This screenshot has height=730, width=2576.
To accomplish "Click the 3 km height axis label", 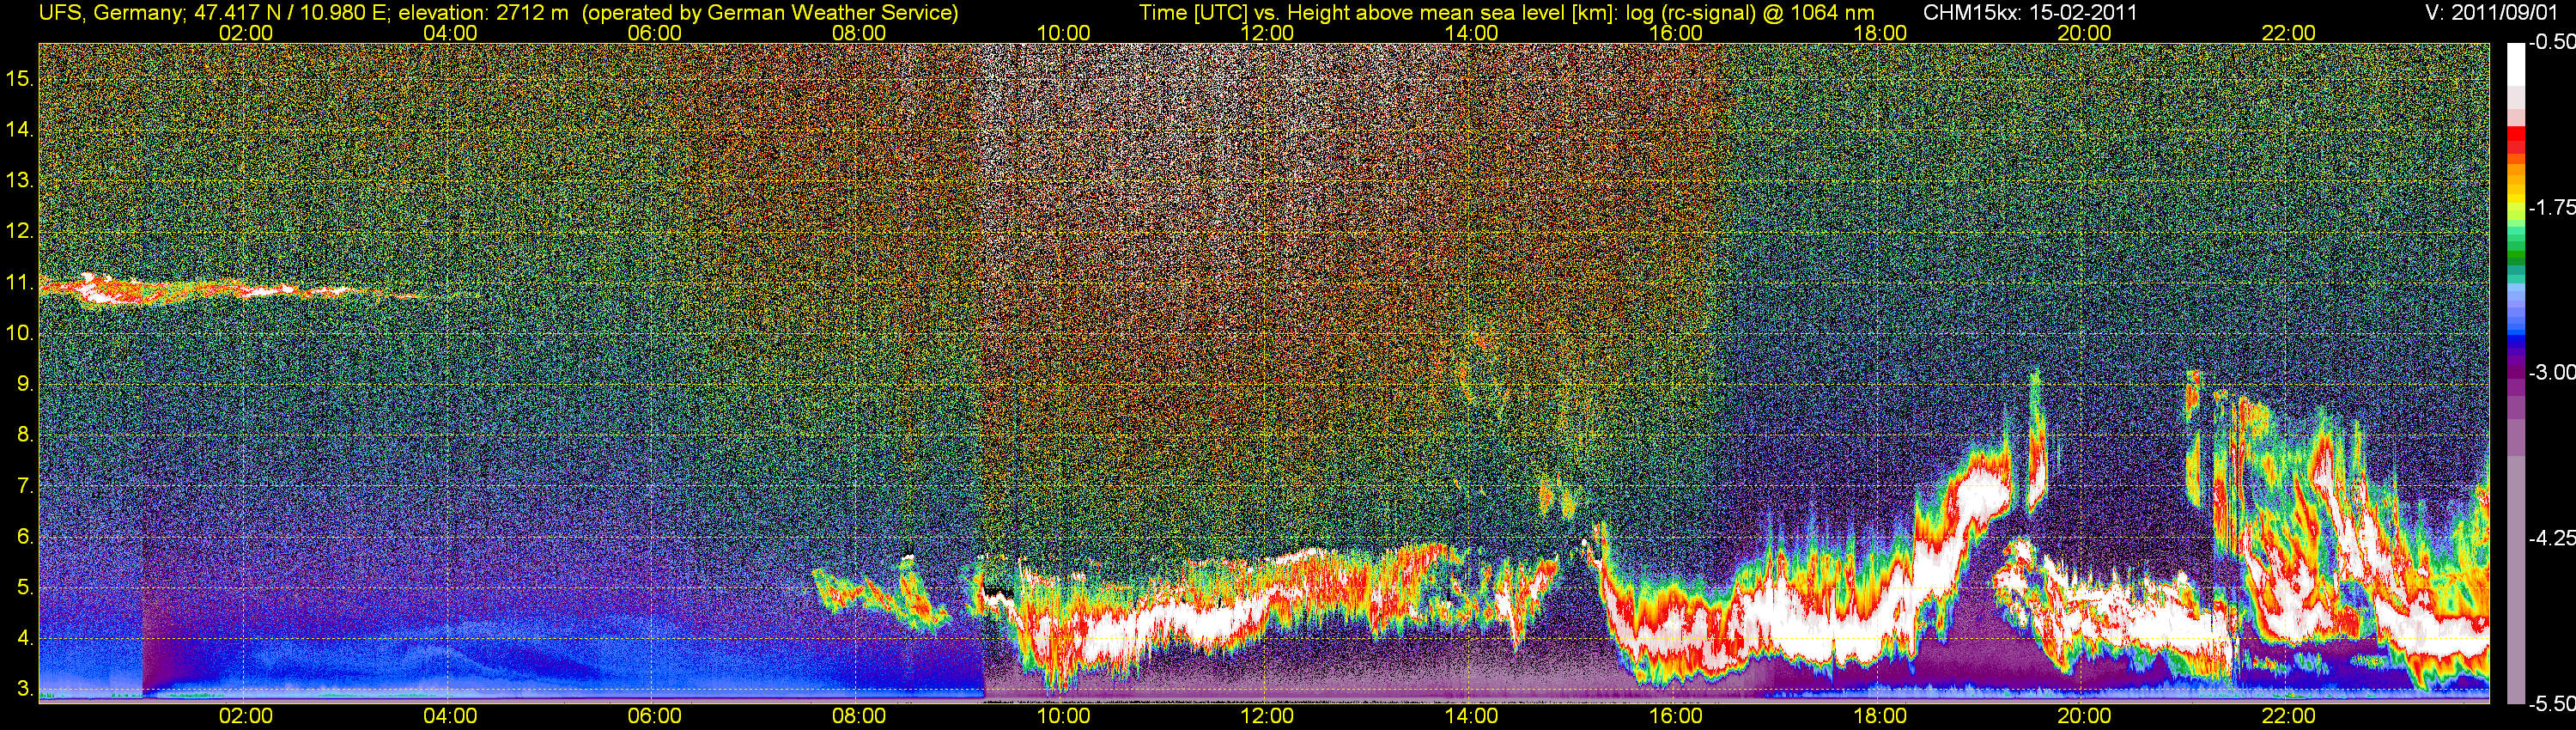I will pos(25,690).
